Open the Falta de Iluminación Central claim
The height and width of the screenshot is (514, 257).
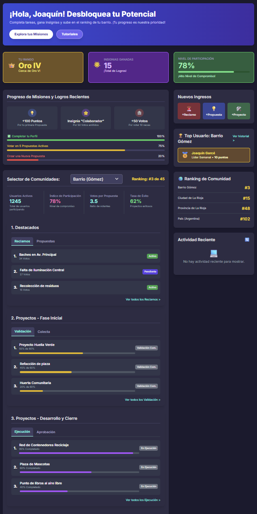pyautogui.click(x=86, y=272)
